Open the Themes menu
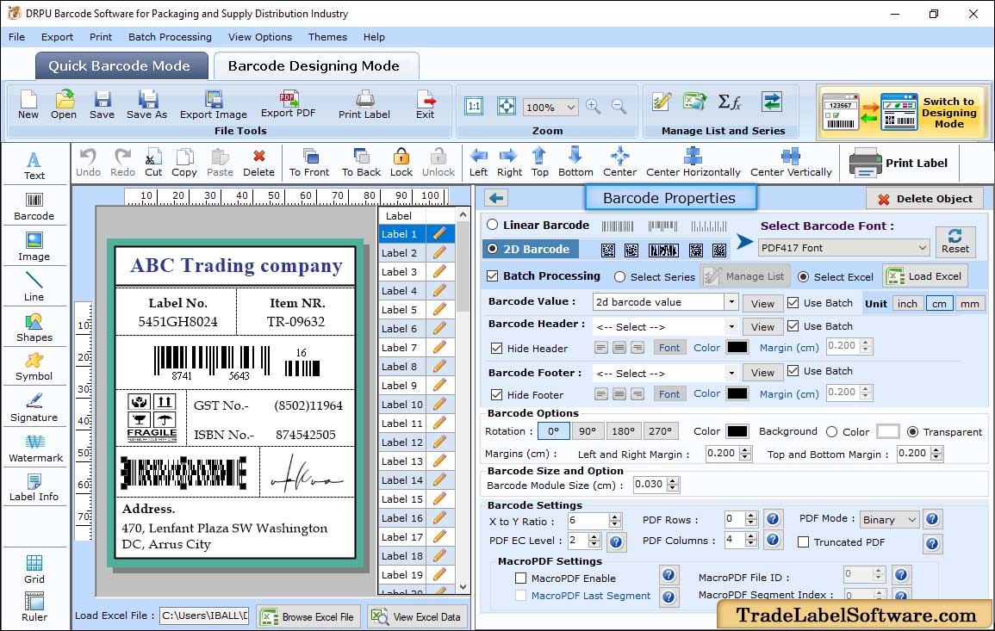 tap(327, 37)
